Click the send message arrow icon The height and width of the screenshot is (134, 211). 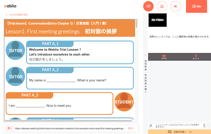(x=208, y=126)
